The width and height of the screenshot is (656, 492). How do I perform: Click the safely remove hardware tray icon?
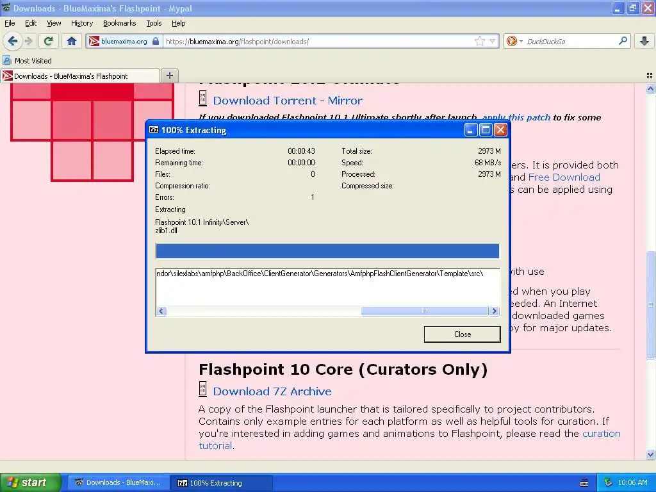coord(609,482)
